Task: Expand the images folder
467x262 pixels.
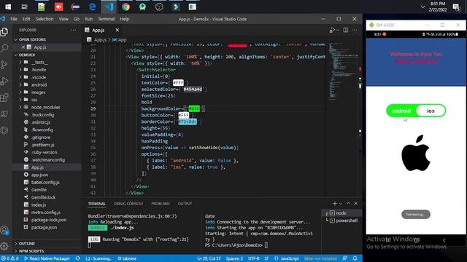Action: 38,92
